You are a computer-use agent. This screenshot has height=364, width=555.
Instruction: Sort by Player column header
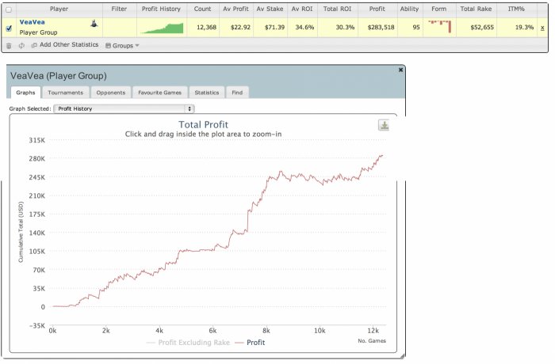click(x=59, y=9)
